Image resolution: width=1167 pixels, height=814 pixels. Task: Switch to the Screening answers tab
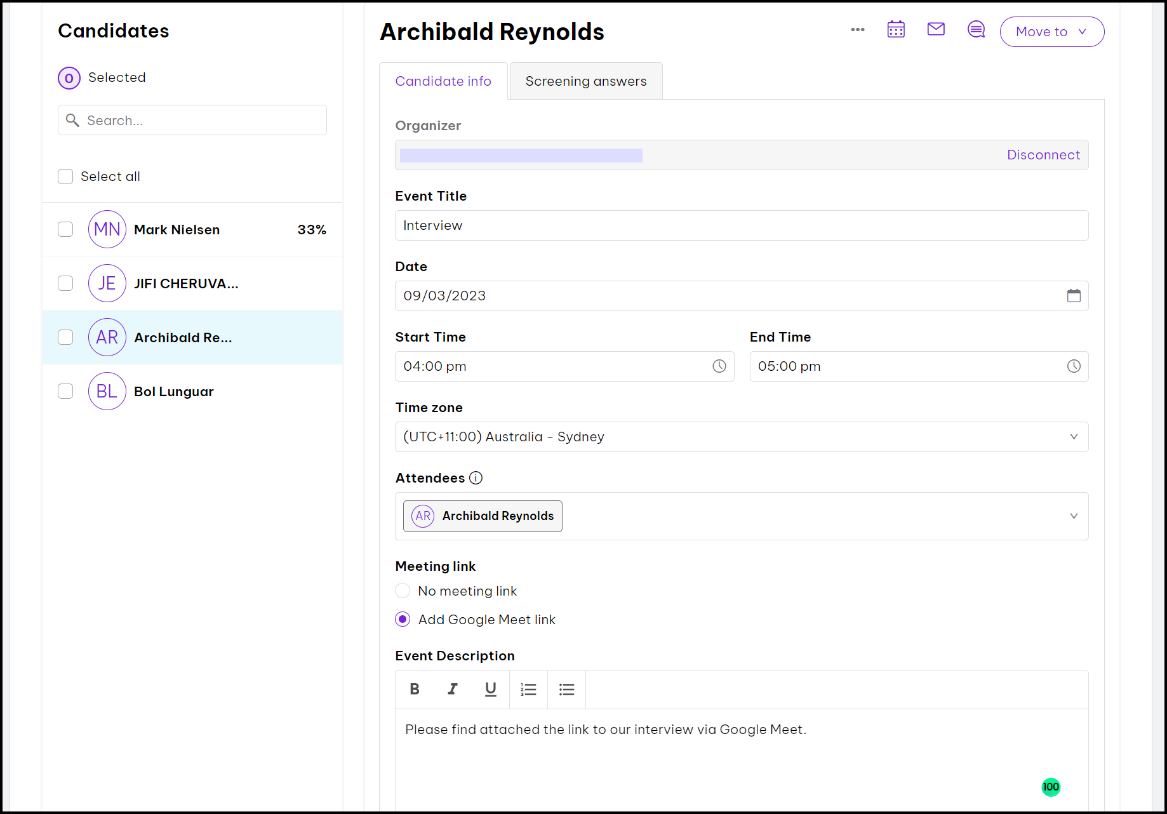585,81
